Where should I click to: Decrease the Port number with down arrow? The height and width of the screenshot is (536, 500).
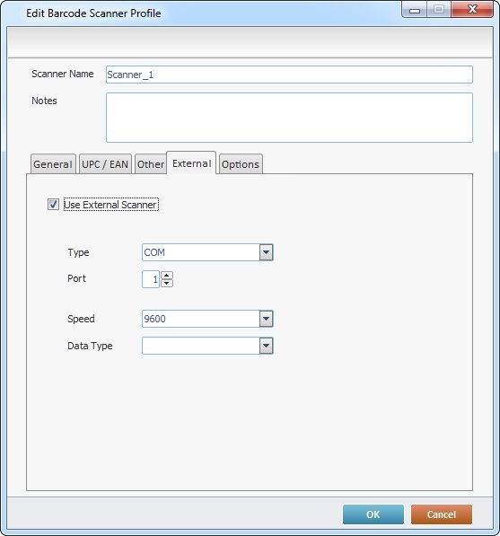pos(167,284)
